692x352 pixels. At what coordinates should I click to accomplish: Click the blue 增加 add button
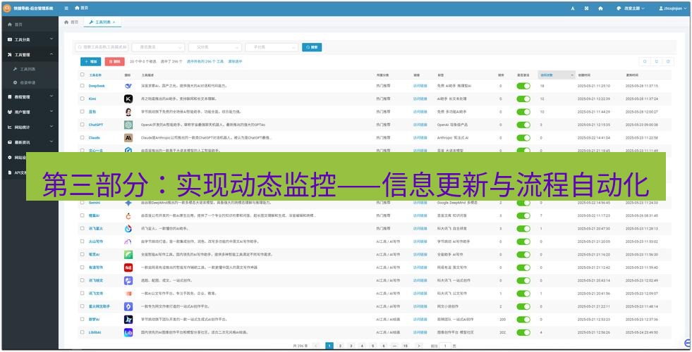coord(90,62)
